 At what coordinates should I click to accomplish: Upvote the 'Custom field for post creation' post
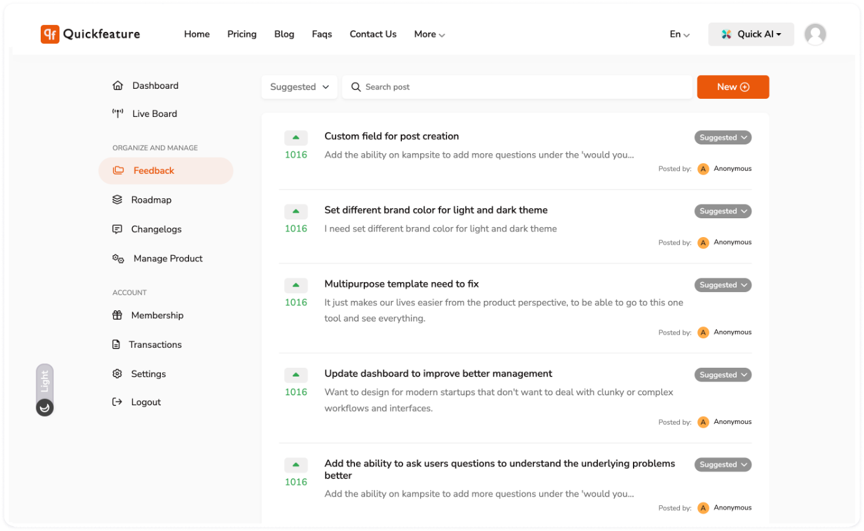pyautogui.click(x=296, y=138)
